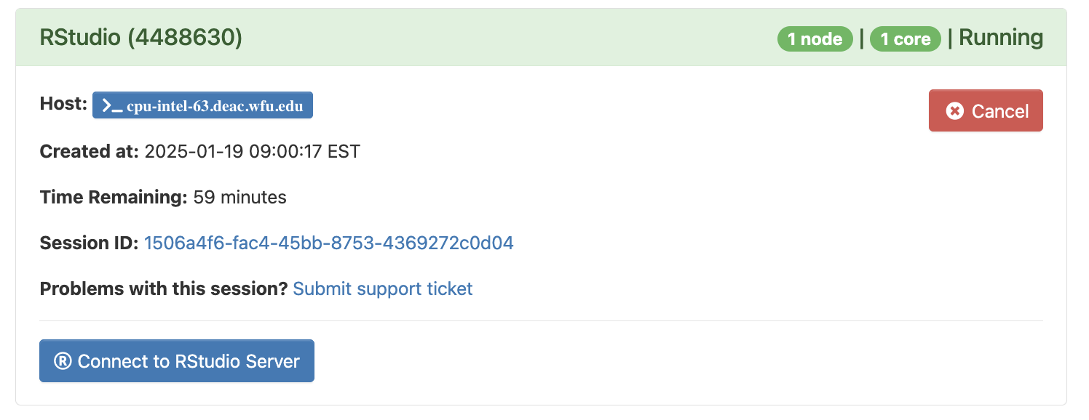Click the Created at: label
The width and height of the screenshot is (1089, 420).
[x=89, y=152]
